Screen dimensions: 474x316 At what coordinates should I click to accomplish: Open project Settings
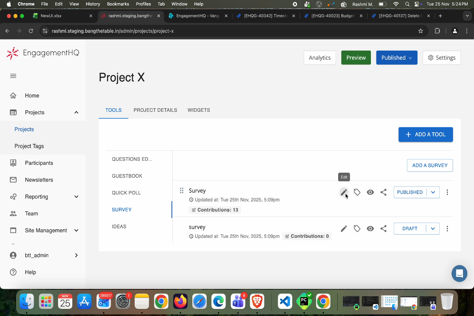(442, 58)
